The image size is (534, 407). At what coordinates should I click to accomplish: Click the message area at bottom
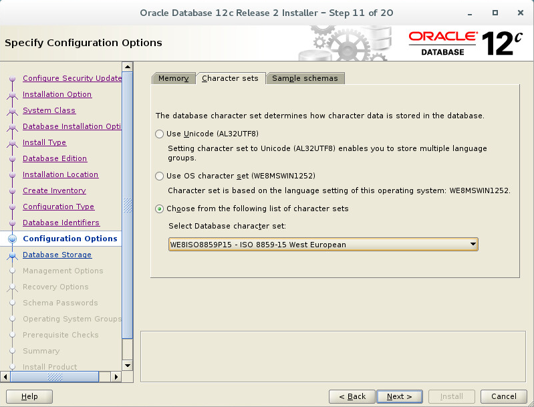click(333, 357)
